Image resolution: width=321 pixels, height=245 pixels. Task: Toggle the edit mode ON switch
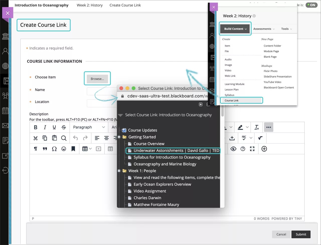312,5
